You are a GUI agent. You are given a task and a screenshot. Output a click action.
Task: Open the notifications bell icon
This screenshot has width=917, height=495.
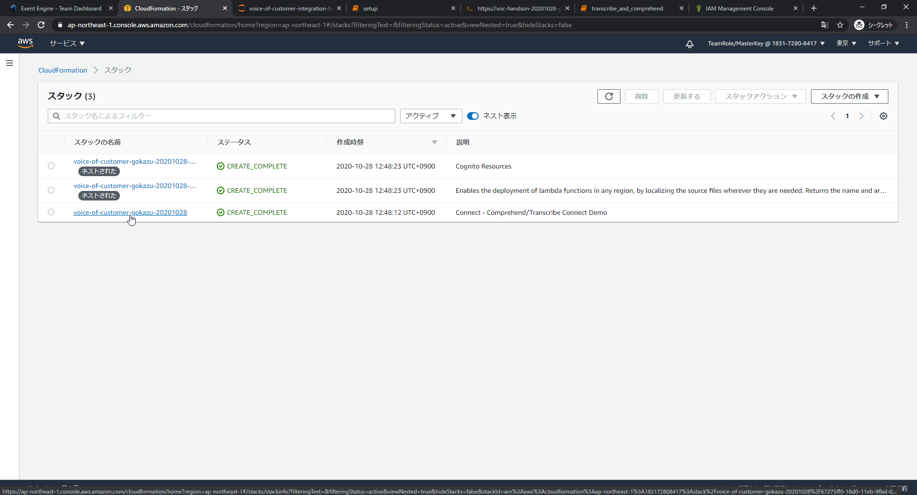pyautogui.click(x=690, y=44)
